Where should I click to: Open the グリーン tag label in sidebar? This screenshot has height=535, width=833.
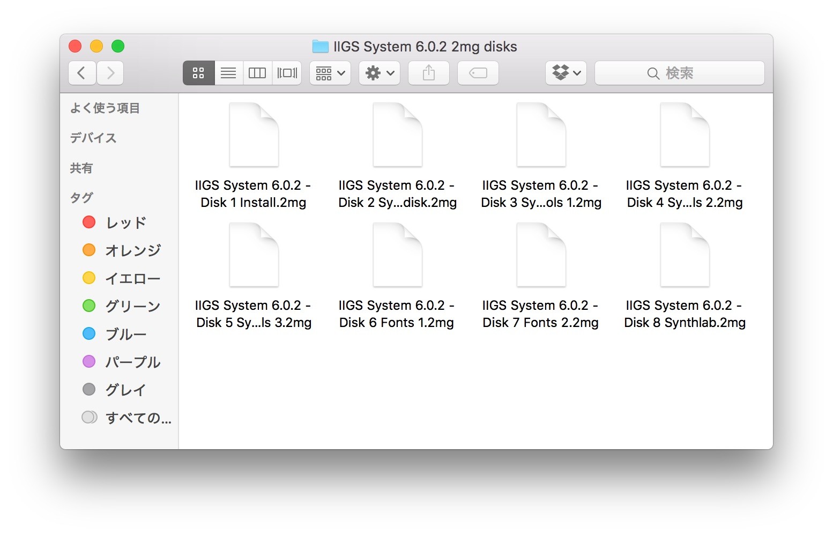[x=133, y=307]
